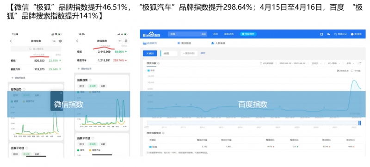Open 帮助中心 help center link
This screenshot has height=167, width=370.
340,34
